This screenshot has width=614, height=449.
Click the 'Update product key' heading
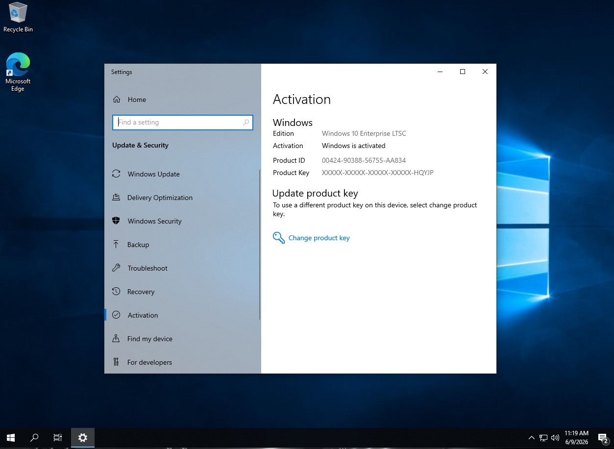click(315, 193)
